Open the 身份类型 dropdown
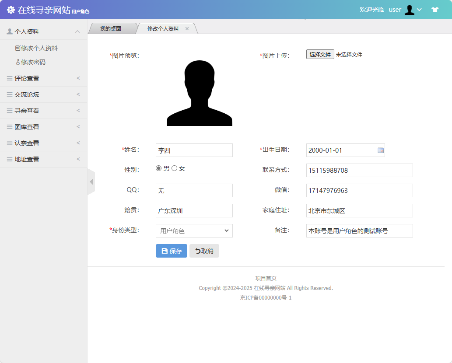The width and height of the screenshot is (452, 363). tap(194, 230)
